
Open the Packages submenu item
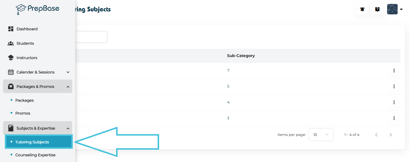(24, 100)
